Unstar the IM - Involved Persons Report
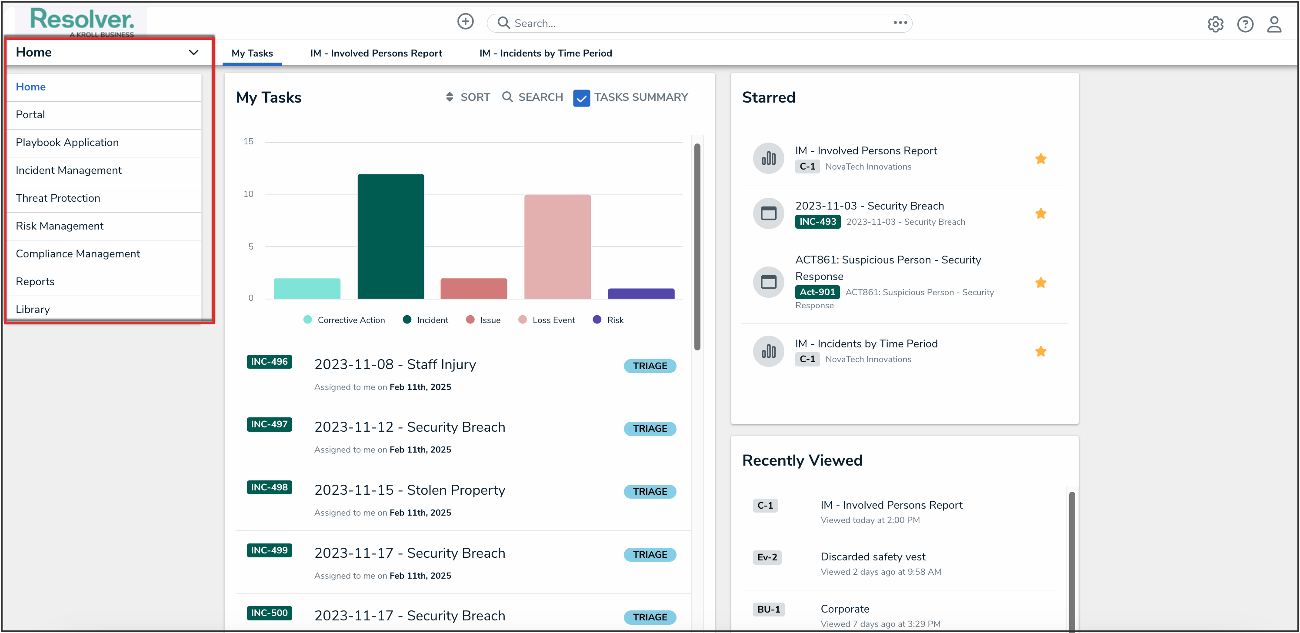 [1040, 159]
